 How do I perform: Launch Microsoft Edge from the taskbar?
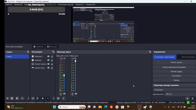click(x=106, y=107)
